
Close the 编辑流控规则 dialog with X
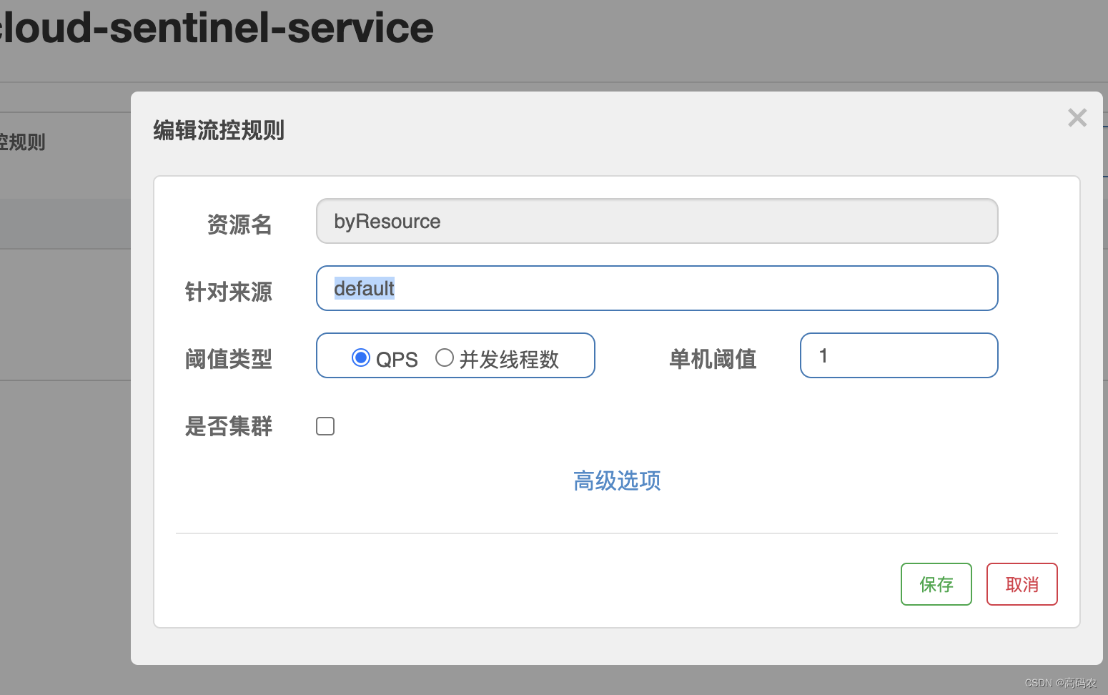pos(1077,118)
